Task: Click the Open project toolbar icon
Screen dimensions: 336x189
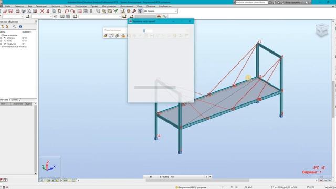Action: click(5, 11)
